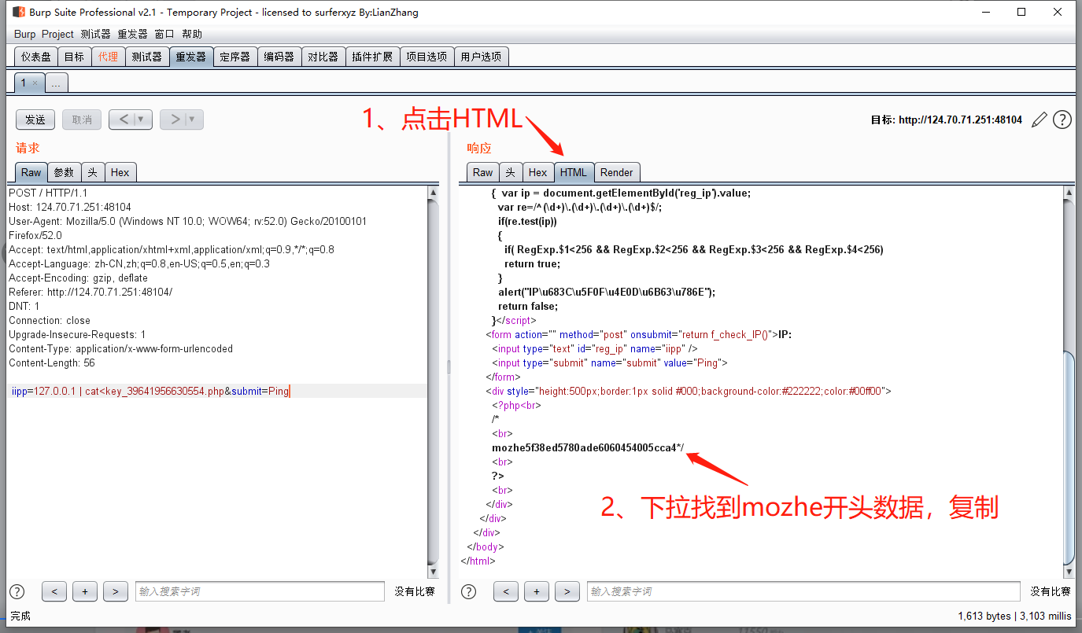
Task: Open the 测试器 menu in menu bar
Action: (x=95, y=34)
